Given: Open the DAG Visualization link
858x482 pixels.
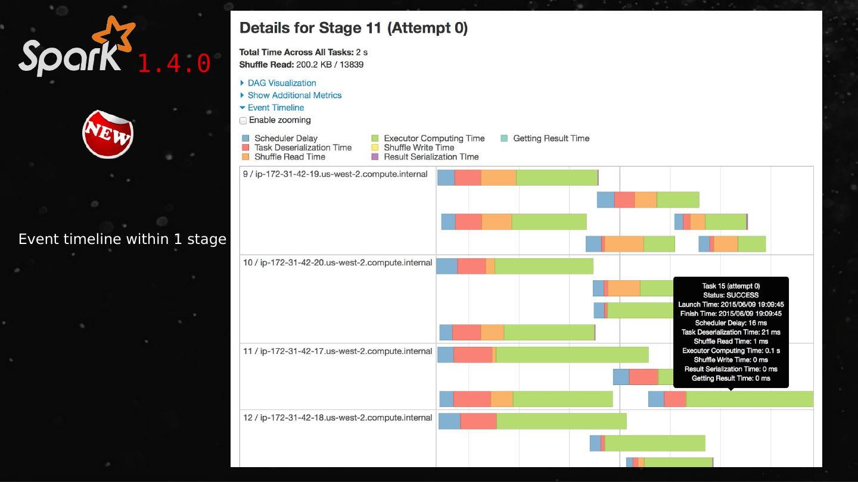Looking at the screenshot, I should (x=282, y=83).
